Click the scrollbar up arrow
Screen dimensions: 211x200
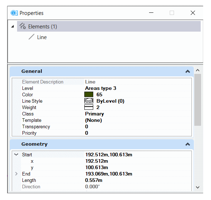198,70
